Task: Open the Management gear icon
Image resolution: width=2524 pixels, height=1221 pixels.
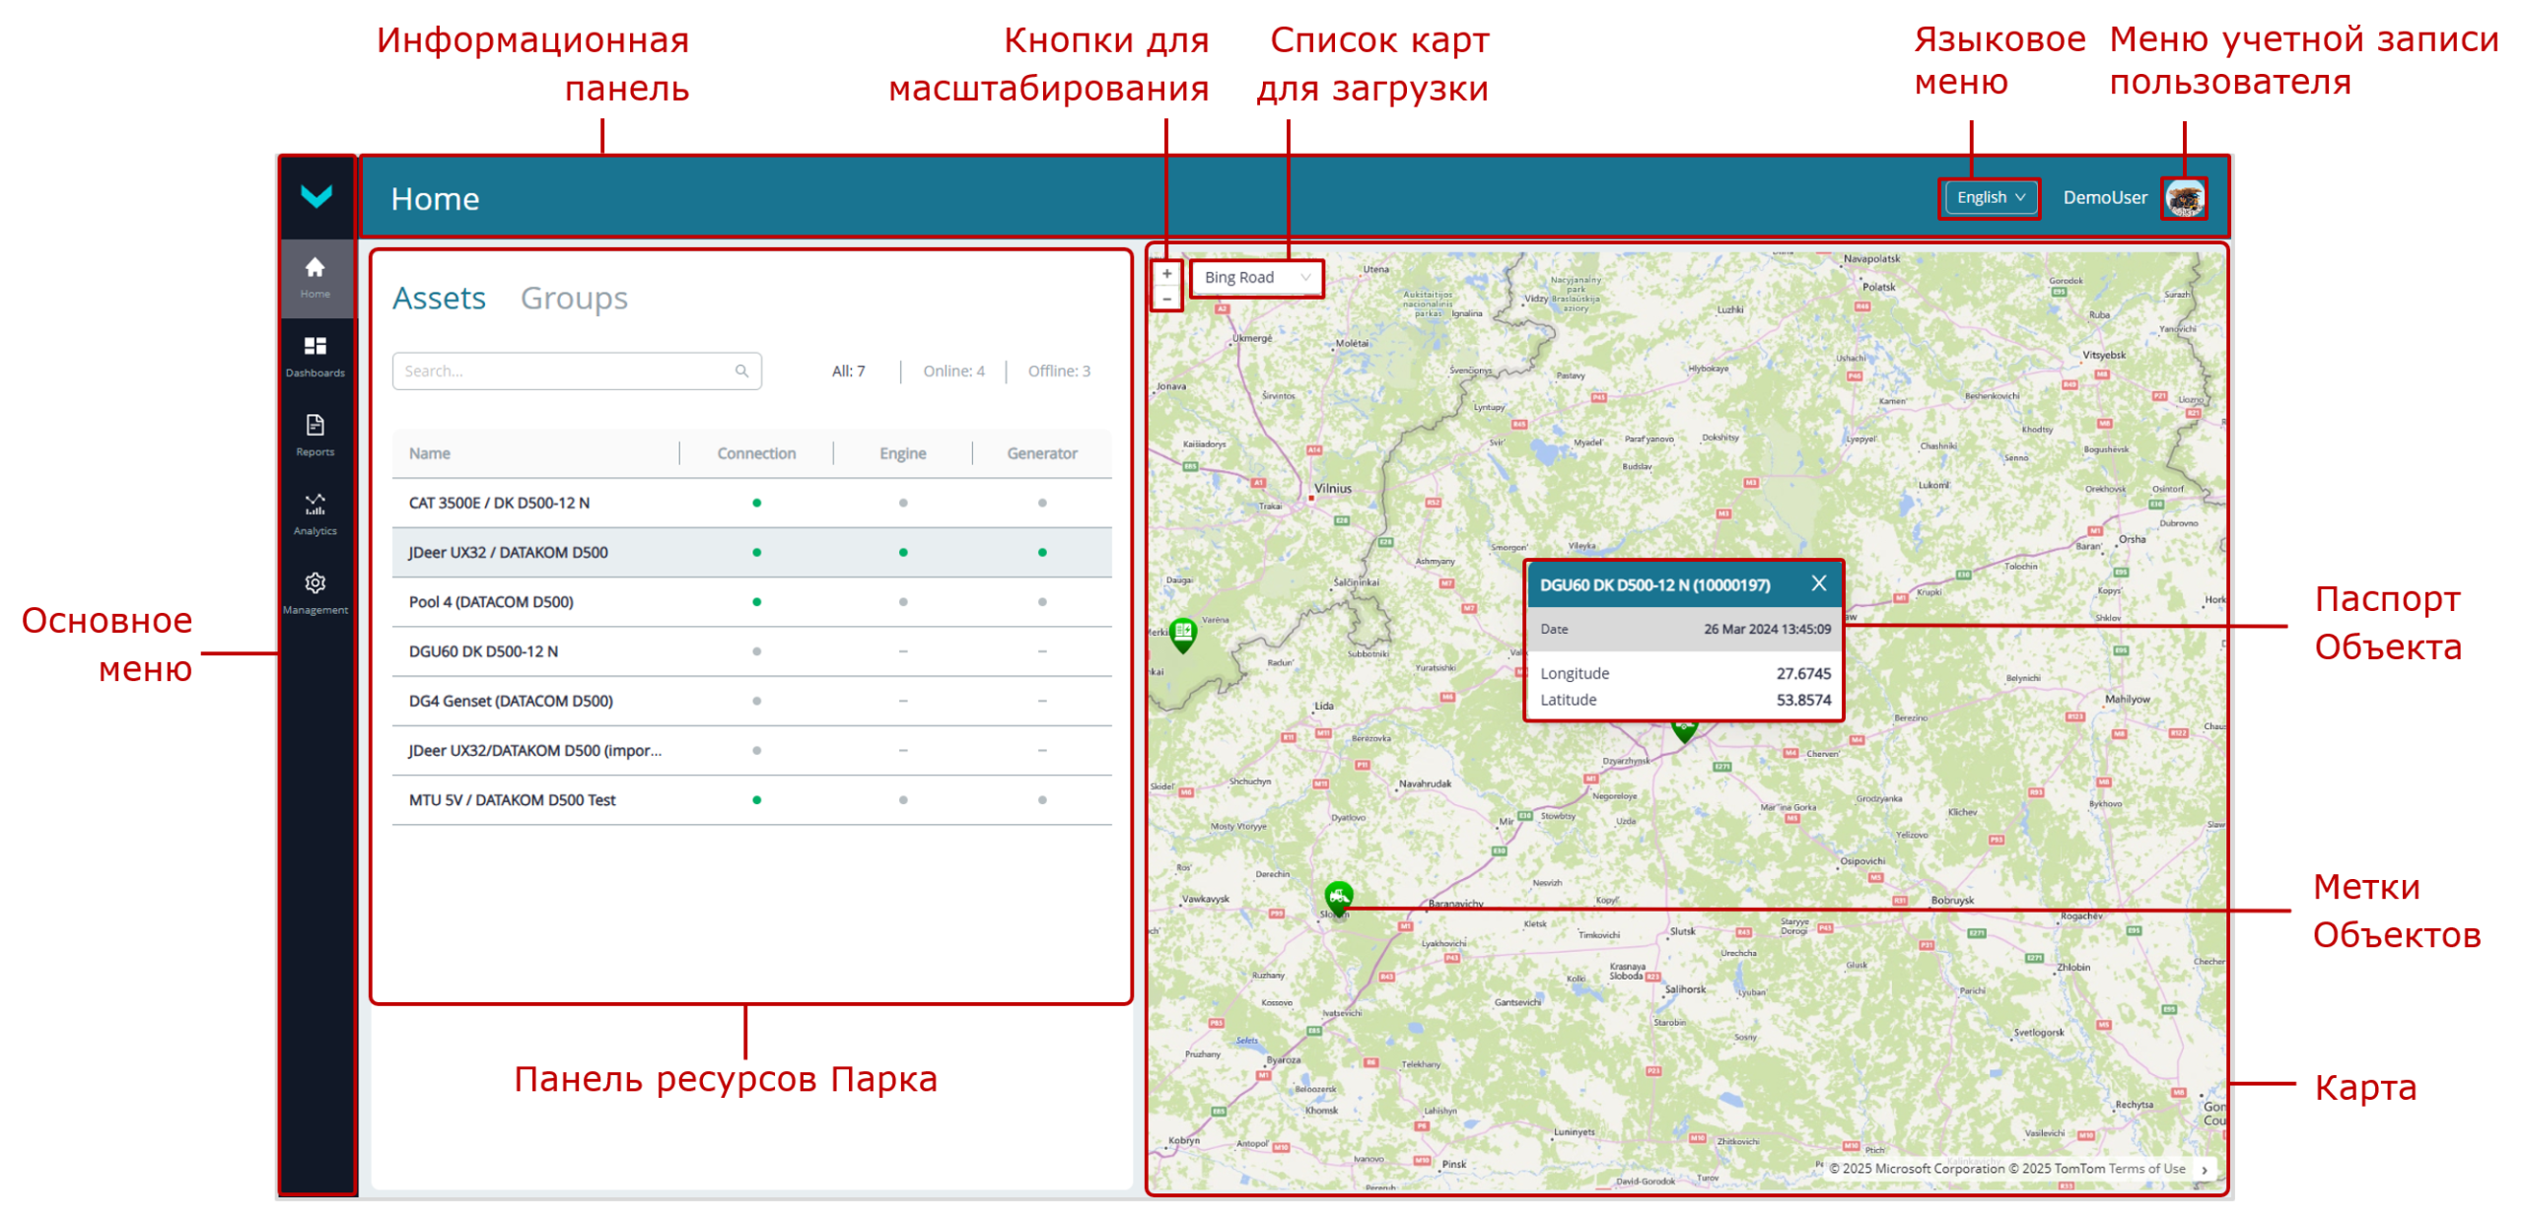Action: pyautogui.click(x=314, y=582)
